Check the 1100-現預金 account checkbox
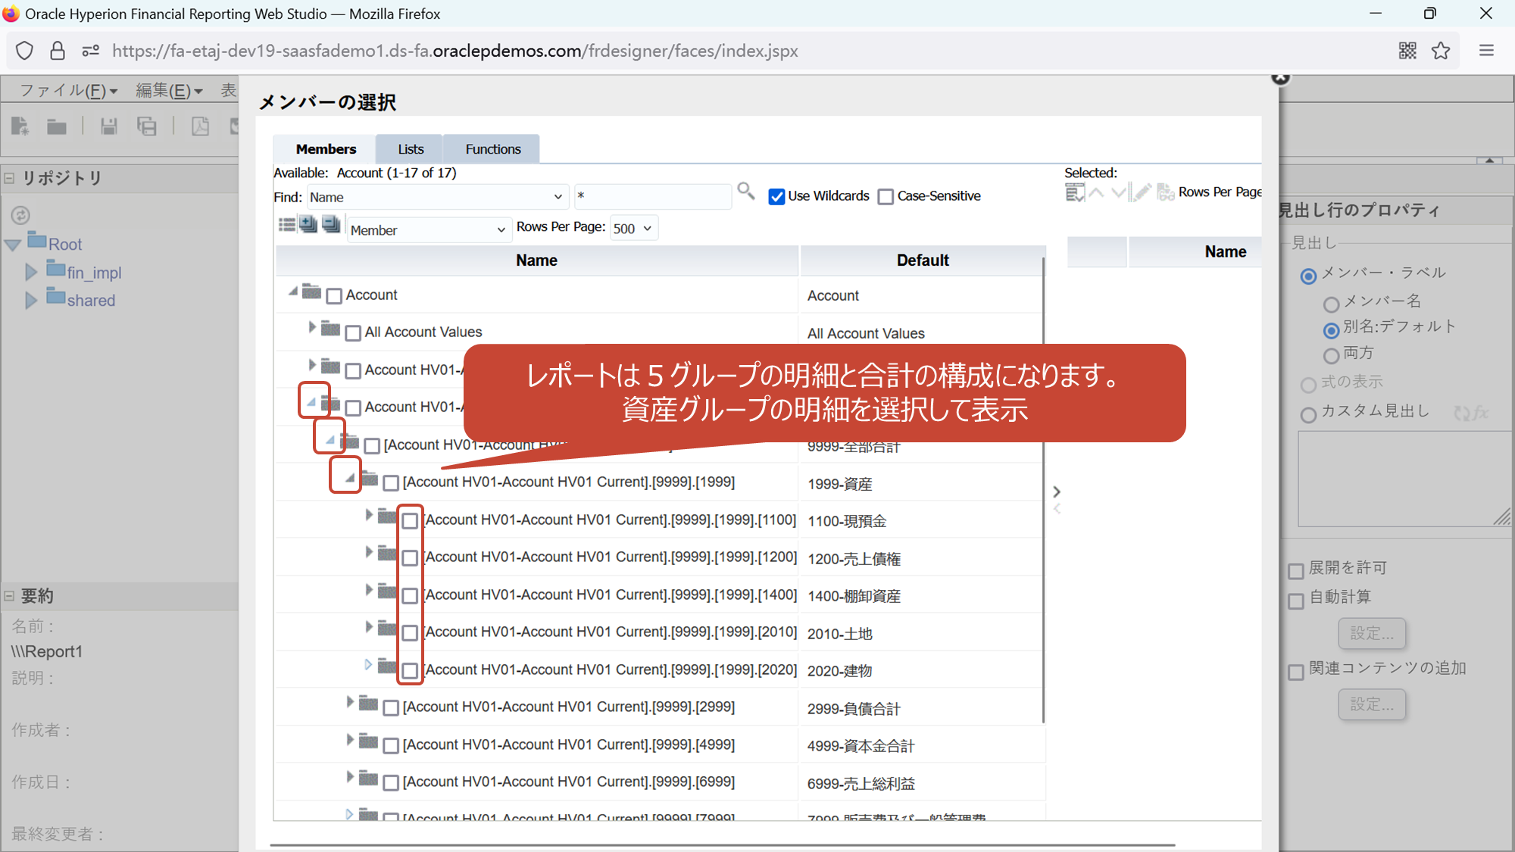Viewport: 1515px width, 852px height. [x=410, y=520]
